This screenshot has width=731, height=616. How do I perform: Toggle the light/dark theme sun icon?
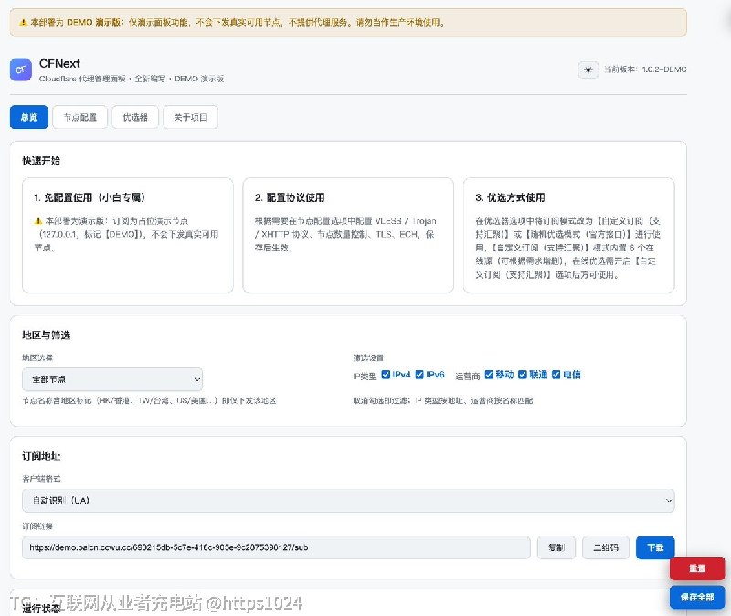pyautogui.click(x=588, y=70)
